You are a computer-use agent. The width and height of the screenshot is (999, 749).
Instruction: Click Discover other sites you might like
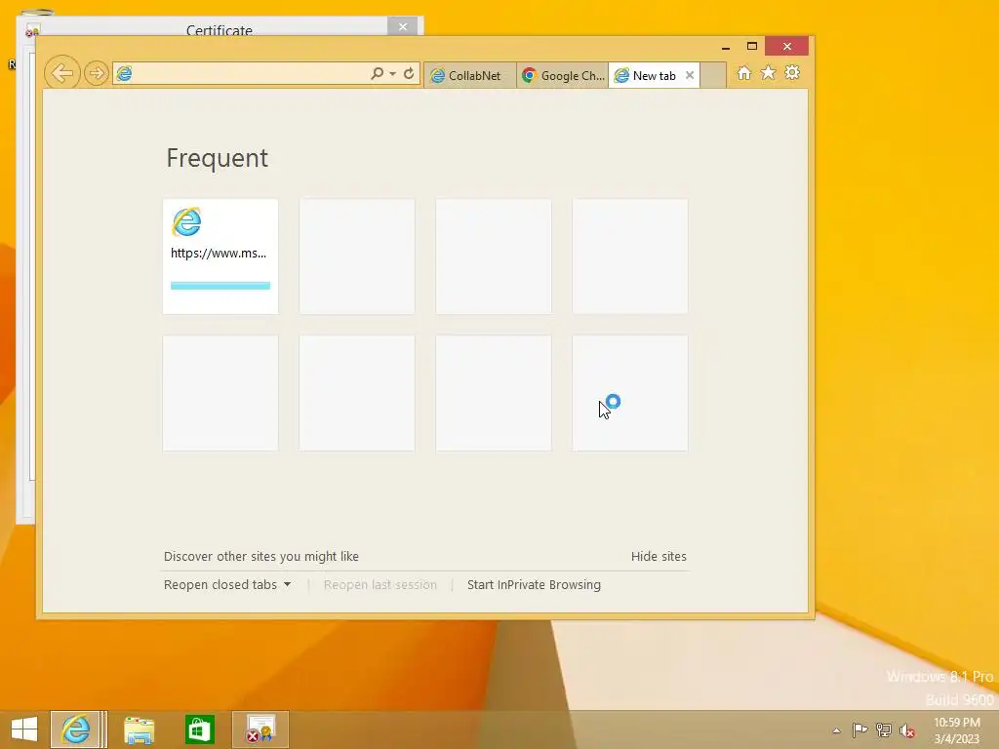261,557
